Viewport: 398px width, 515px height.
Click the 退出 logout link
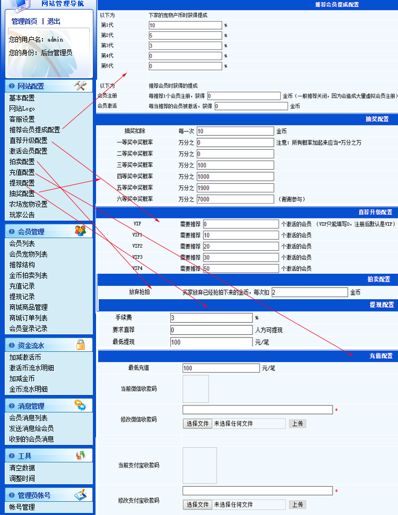[54, 21]
